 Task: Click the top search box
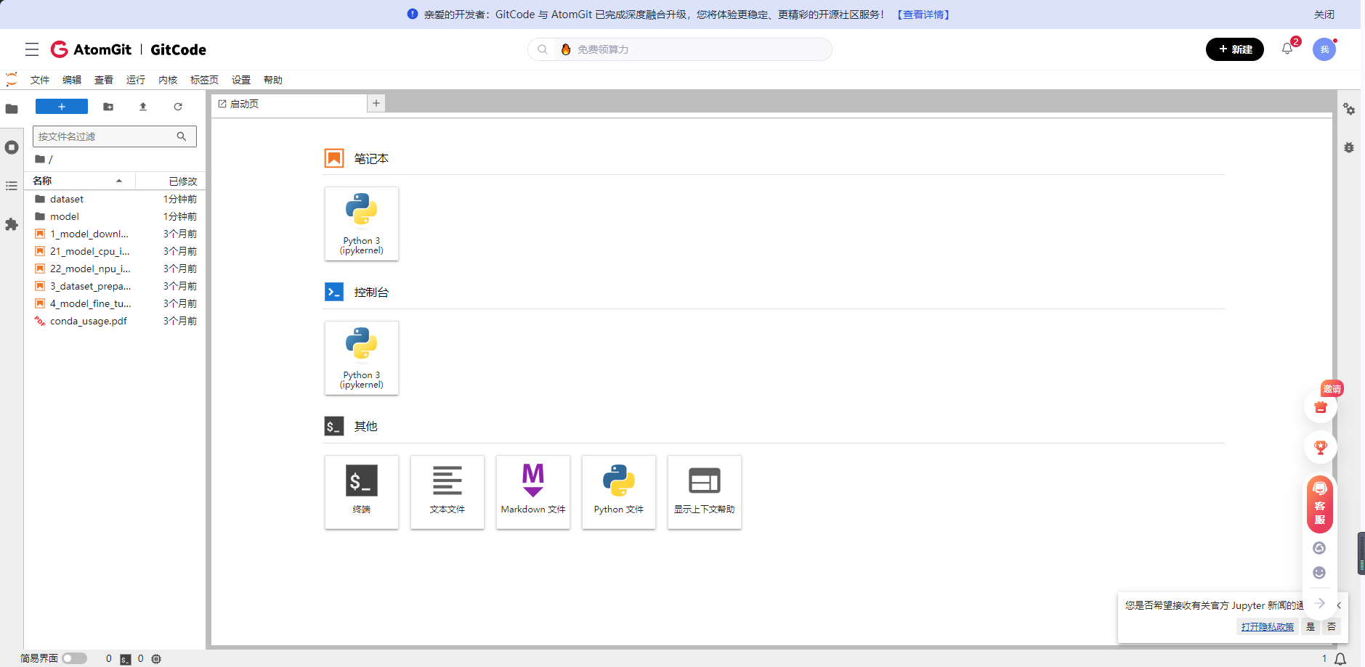680,49
